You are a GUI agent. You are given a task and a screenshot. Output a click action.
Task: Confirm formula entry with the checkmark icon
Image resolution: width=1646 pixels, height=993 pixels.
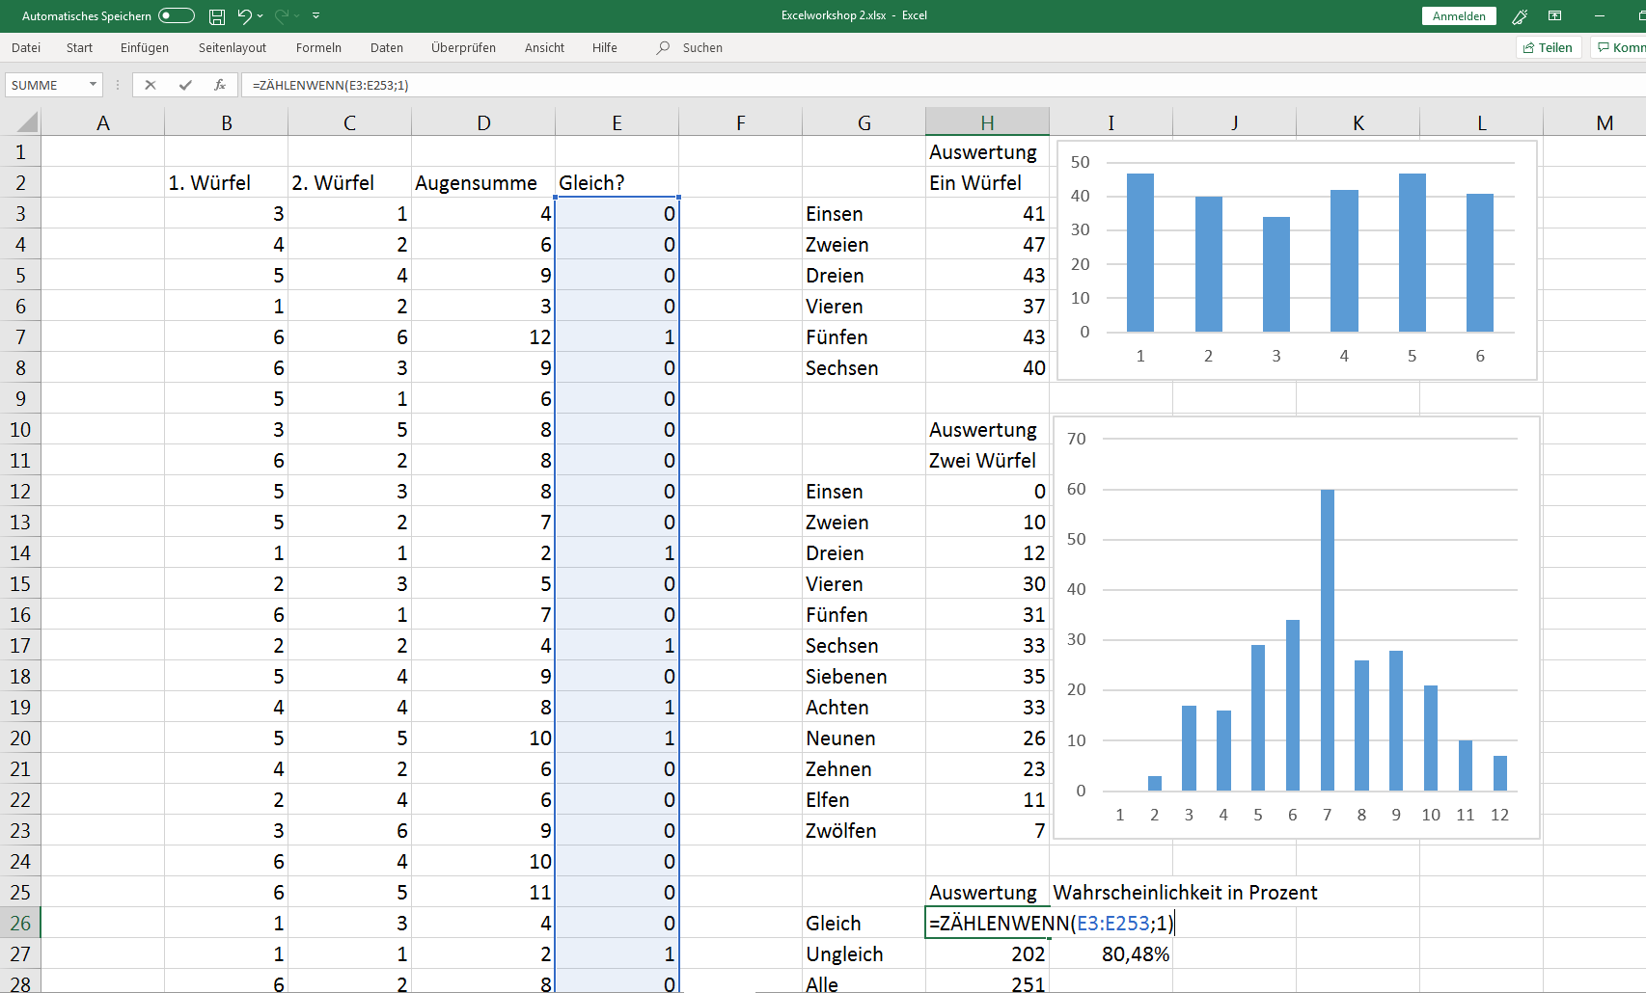coord(185,85)
